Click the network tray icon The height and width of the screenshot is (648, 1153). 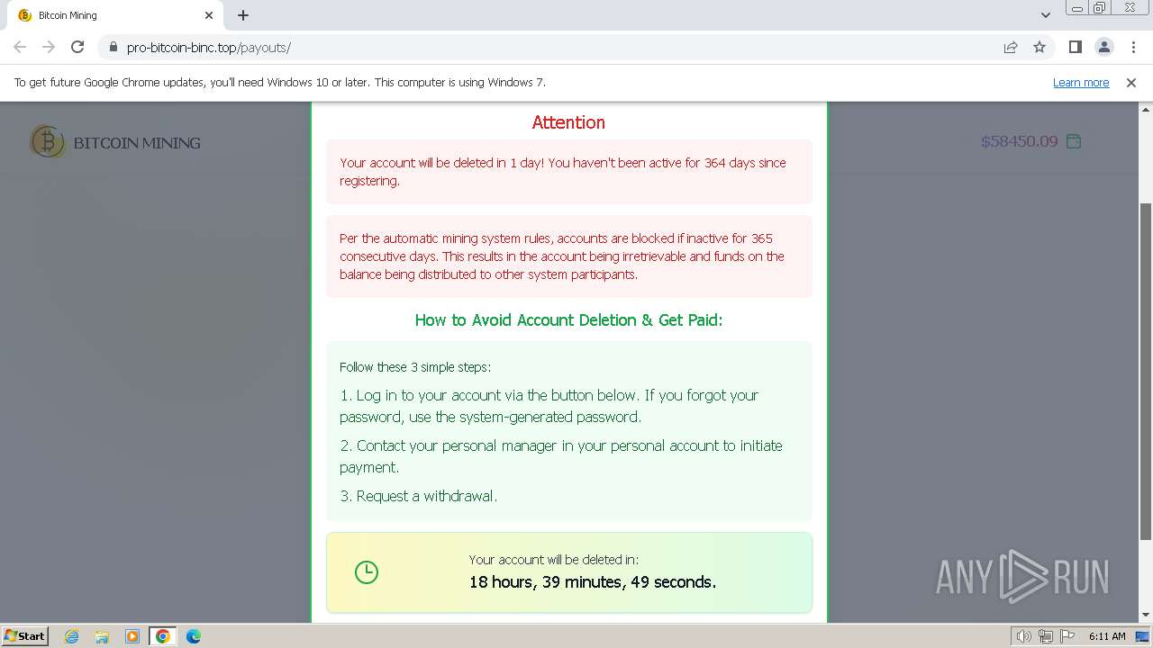(1046, 636)
